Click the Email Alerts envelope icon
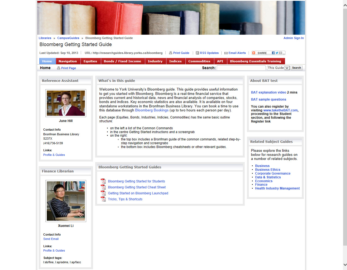Image resolution: width=347 pixels, height=270 pixels. coord(226,53)
